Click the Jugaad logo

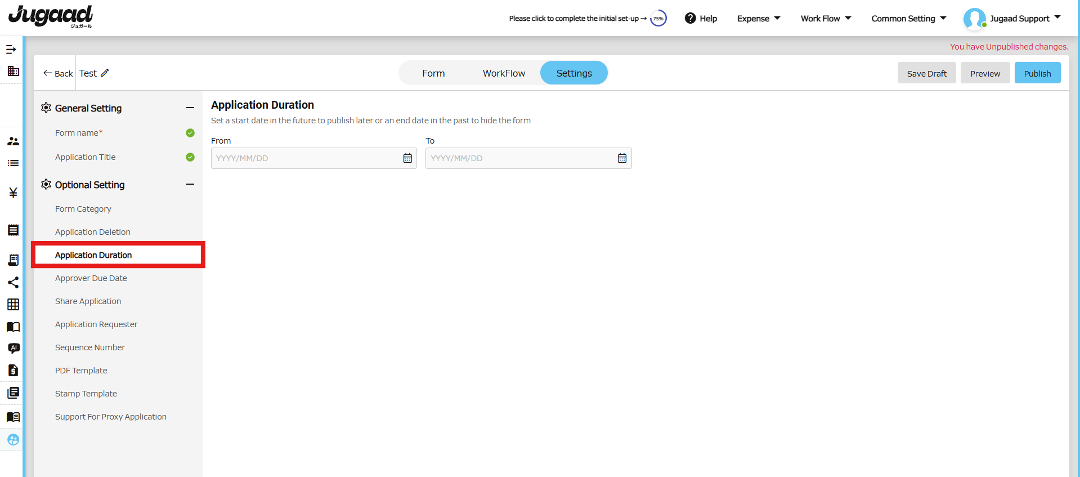pyautogui.click(x=51, y=16)
